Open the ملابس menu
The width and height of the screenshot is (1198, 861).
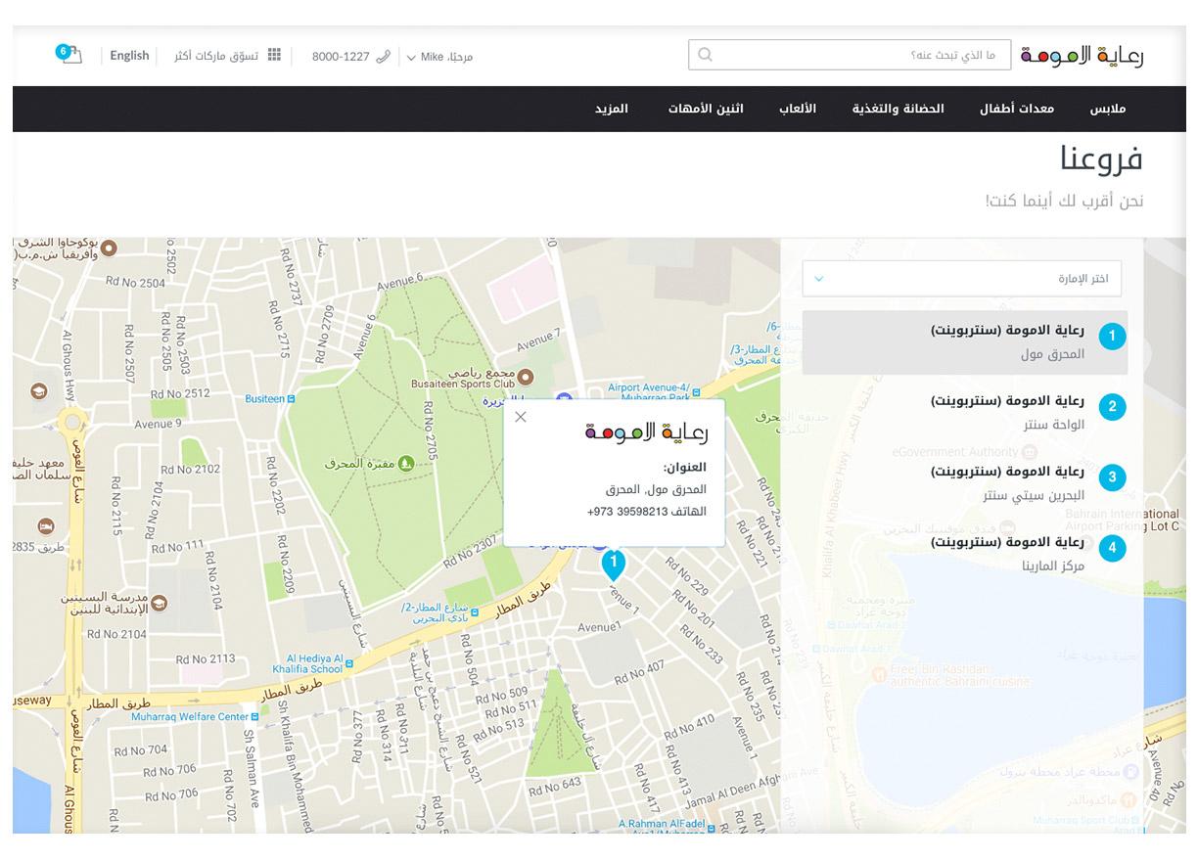pos(1108,109)
